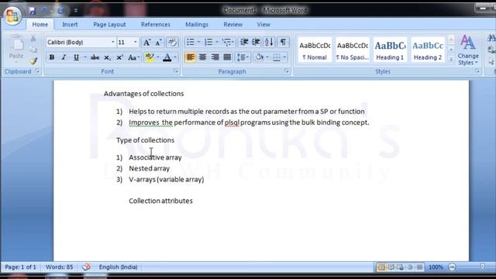Grow font size with large A icon
This screenshot has width=496, height=279.
pyautogui.click(x=146, y=43)
